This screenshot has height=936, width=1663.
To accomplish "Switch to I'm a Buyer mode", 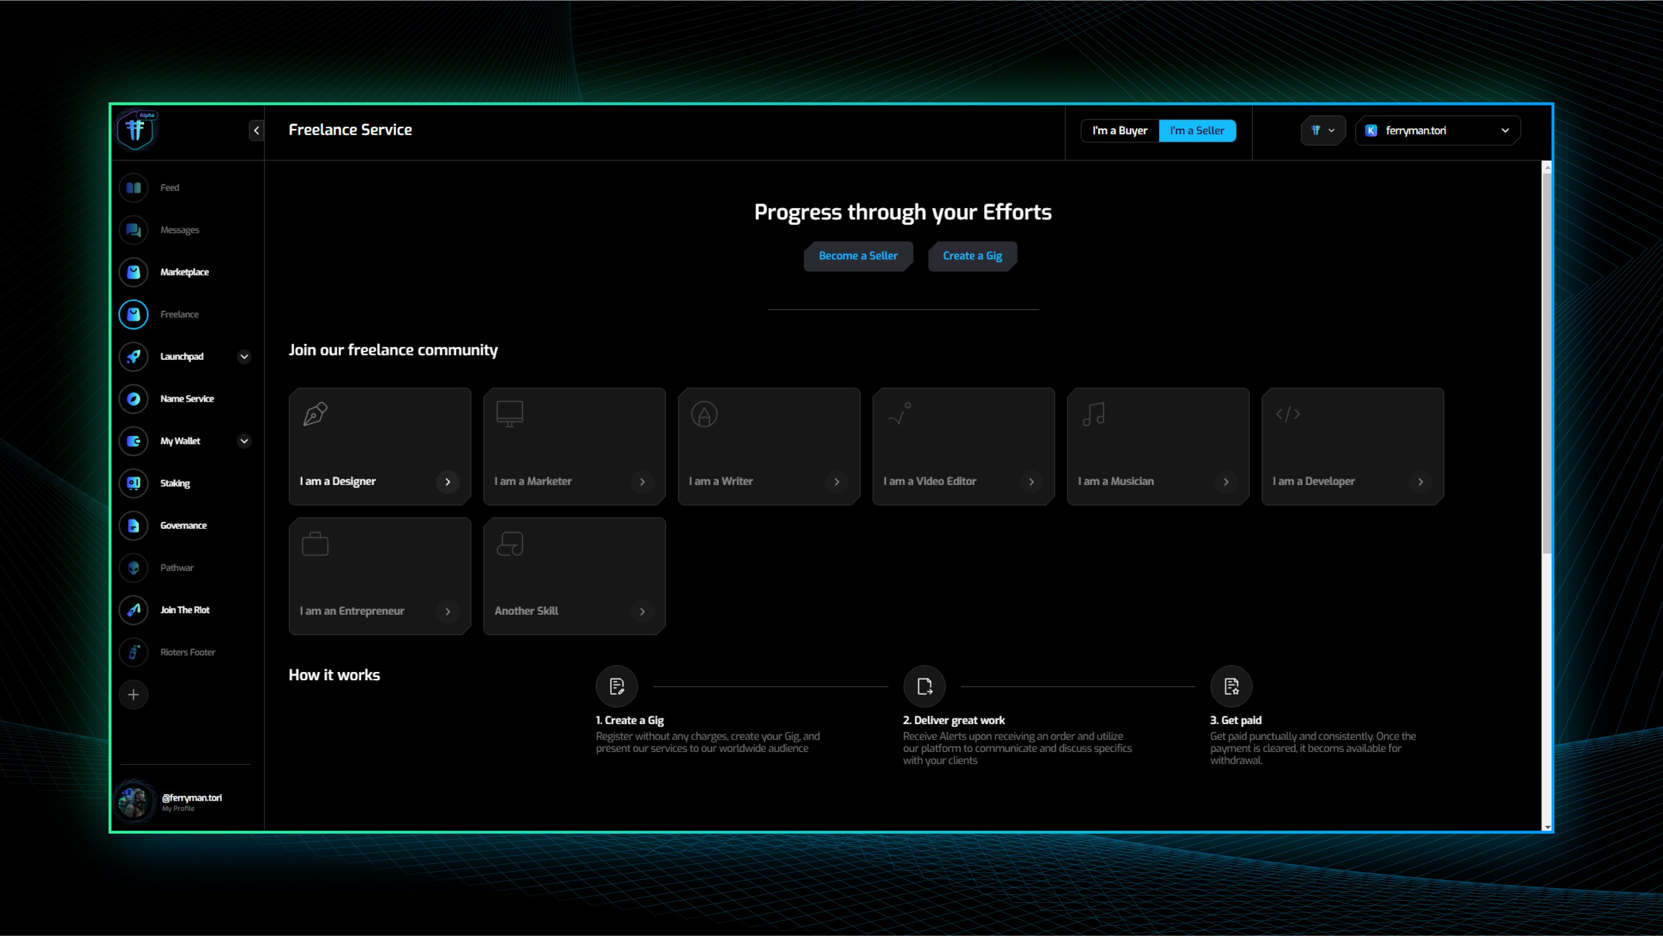I will (x=1119, y=130).
